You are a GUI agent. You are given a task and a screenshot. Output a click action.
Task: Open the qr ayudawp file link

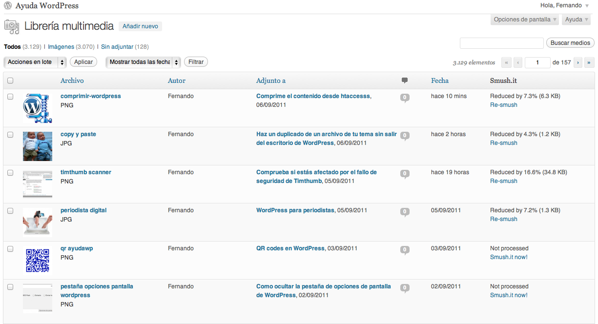coord(77,248)
